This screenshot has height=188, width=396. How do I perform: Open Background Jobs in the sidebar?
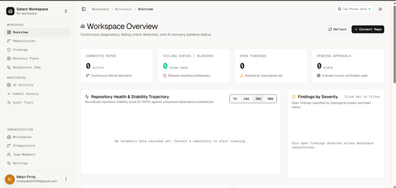pos(37,67)
